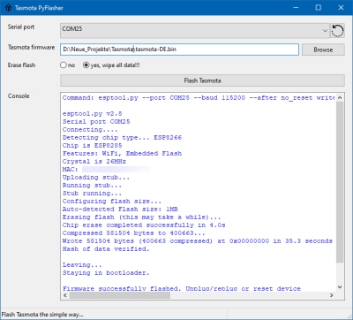Viewport: 353px width, 320px height.
Task: Click the "Command: esptool.py --port COM25" line
Action: coord(199,98)
